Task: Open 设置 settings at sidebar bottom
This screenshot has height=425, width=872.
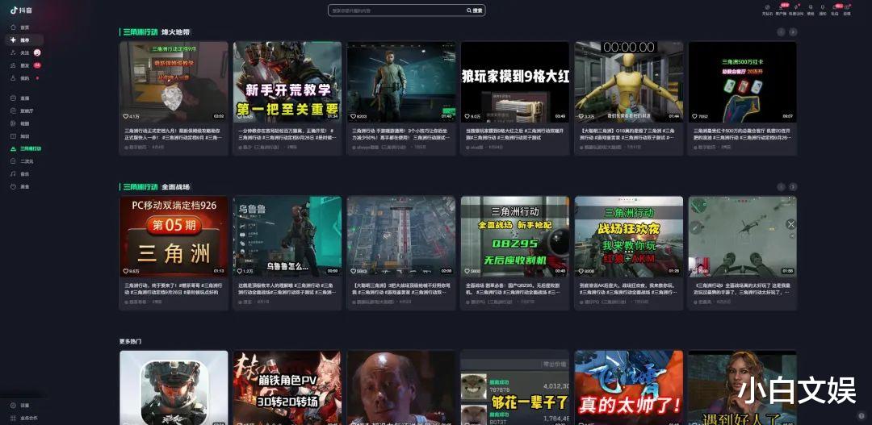Action: [20, 406]
